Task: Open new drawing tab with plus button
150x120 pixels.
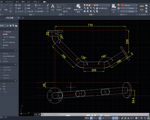Action: (23, 18)
